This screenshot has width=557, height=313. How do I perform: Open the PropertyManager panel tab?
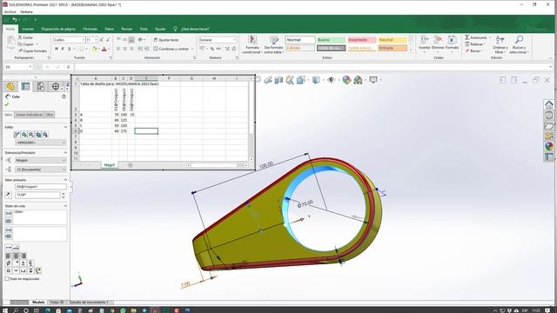25,86
